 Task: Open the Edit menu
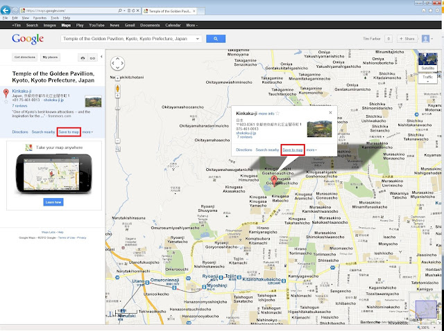pyautogui.click(x=15, y=18)
